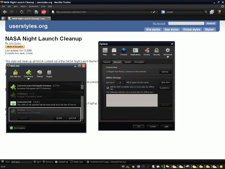Click the userstyles Search button
This screenshot has width=225, height=169.
click(x=211, y=23)
